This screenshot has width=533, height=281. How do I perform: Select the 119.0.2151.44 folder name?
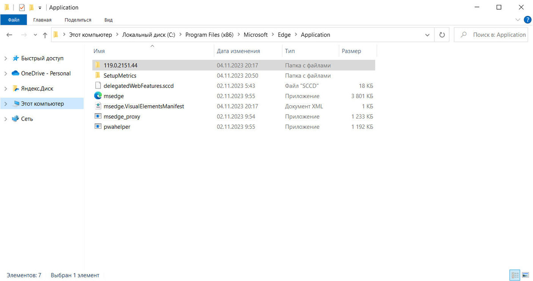pos(120,65)
